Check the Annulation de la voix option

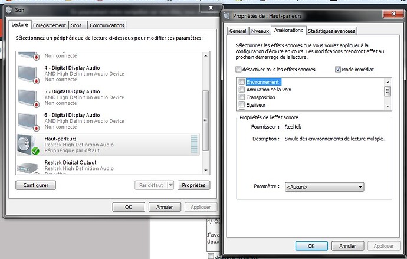(x=241, y=90)
